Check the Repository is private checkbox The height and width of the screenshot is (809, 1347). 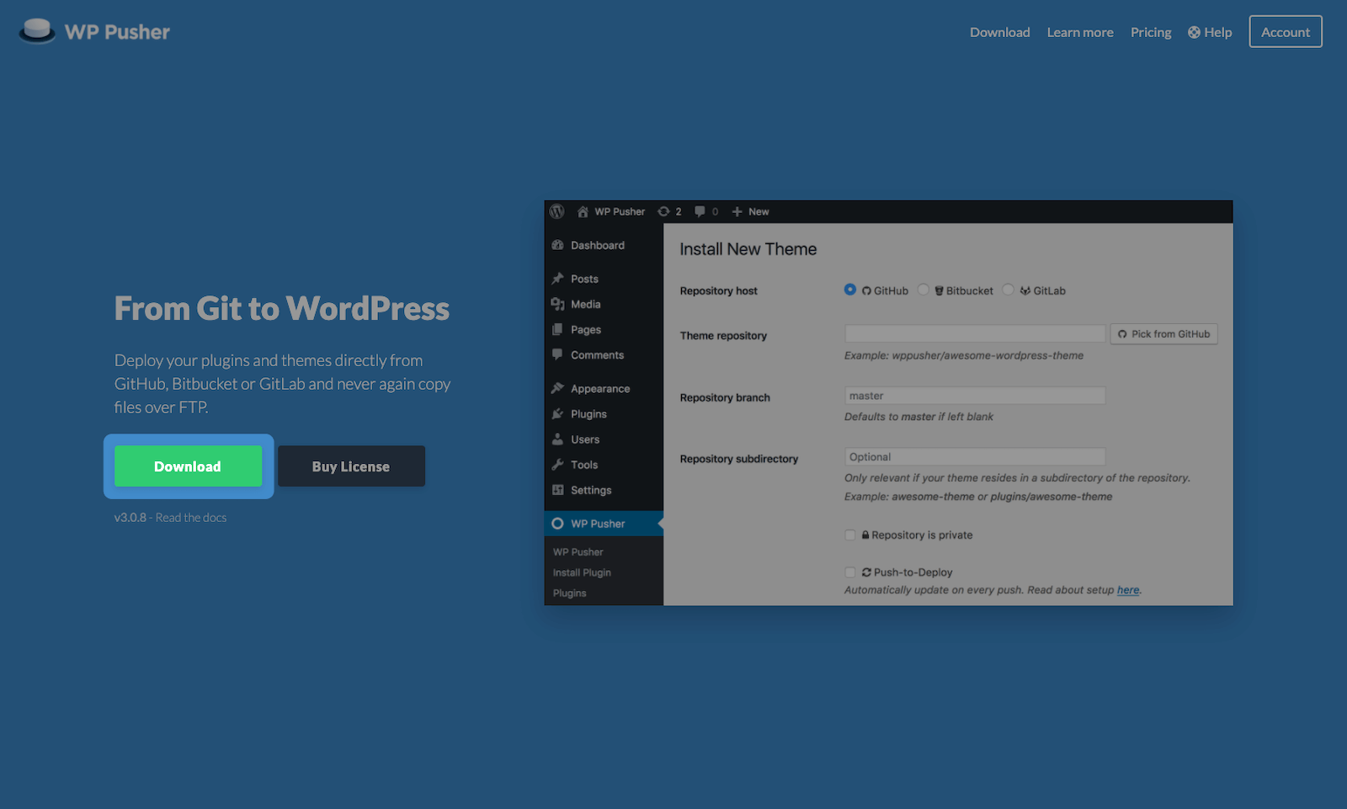(850, 535)
